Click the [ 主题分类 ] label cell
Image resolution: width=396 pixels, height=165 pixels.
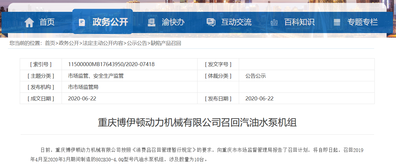tap(41, 76)
